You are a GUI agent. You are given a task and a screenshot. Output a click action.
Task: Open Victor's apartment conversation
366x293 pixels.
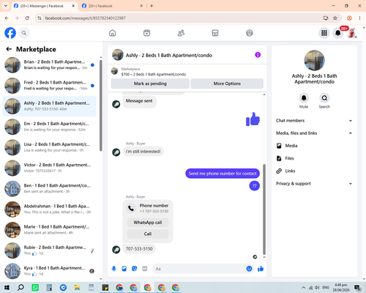pyautogui.click(x=50, y=168)
